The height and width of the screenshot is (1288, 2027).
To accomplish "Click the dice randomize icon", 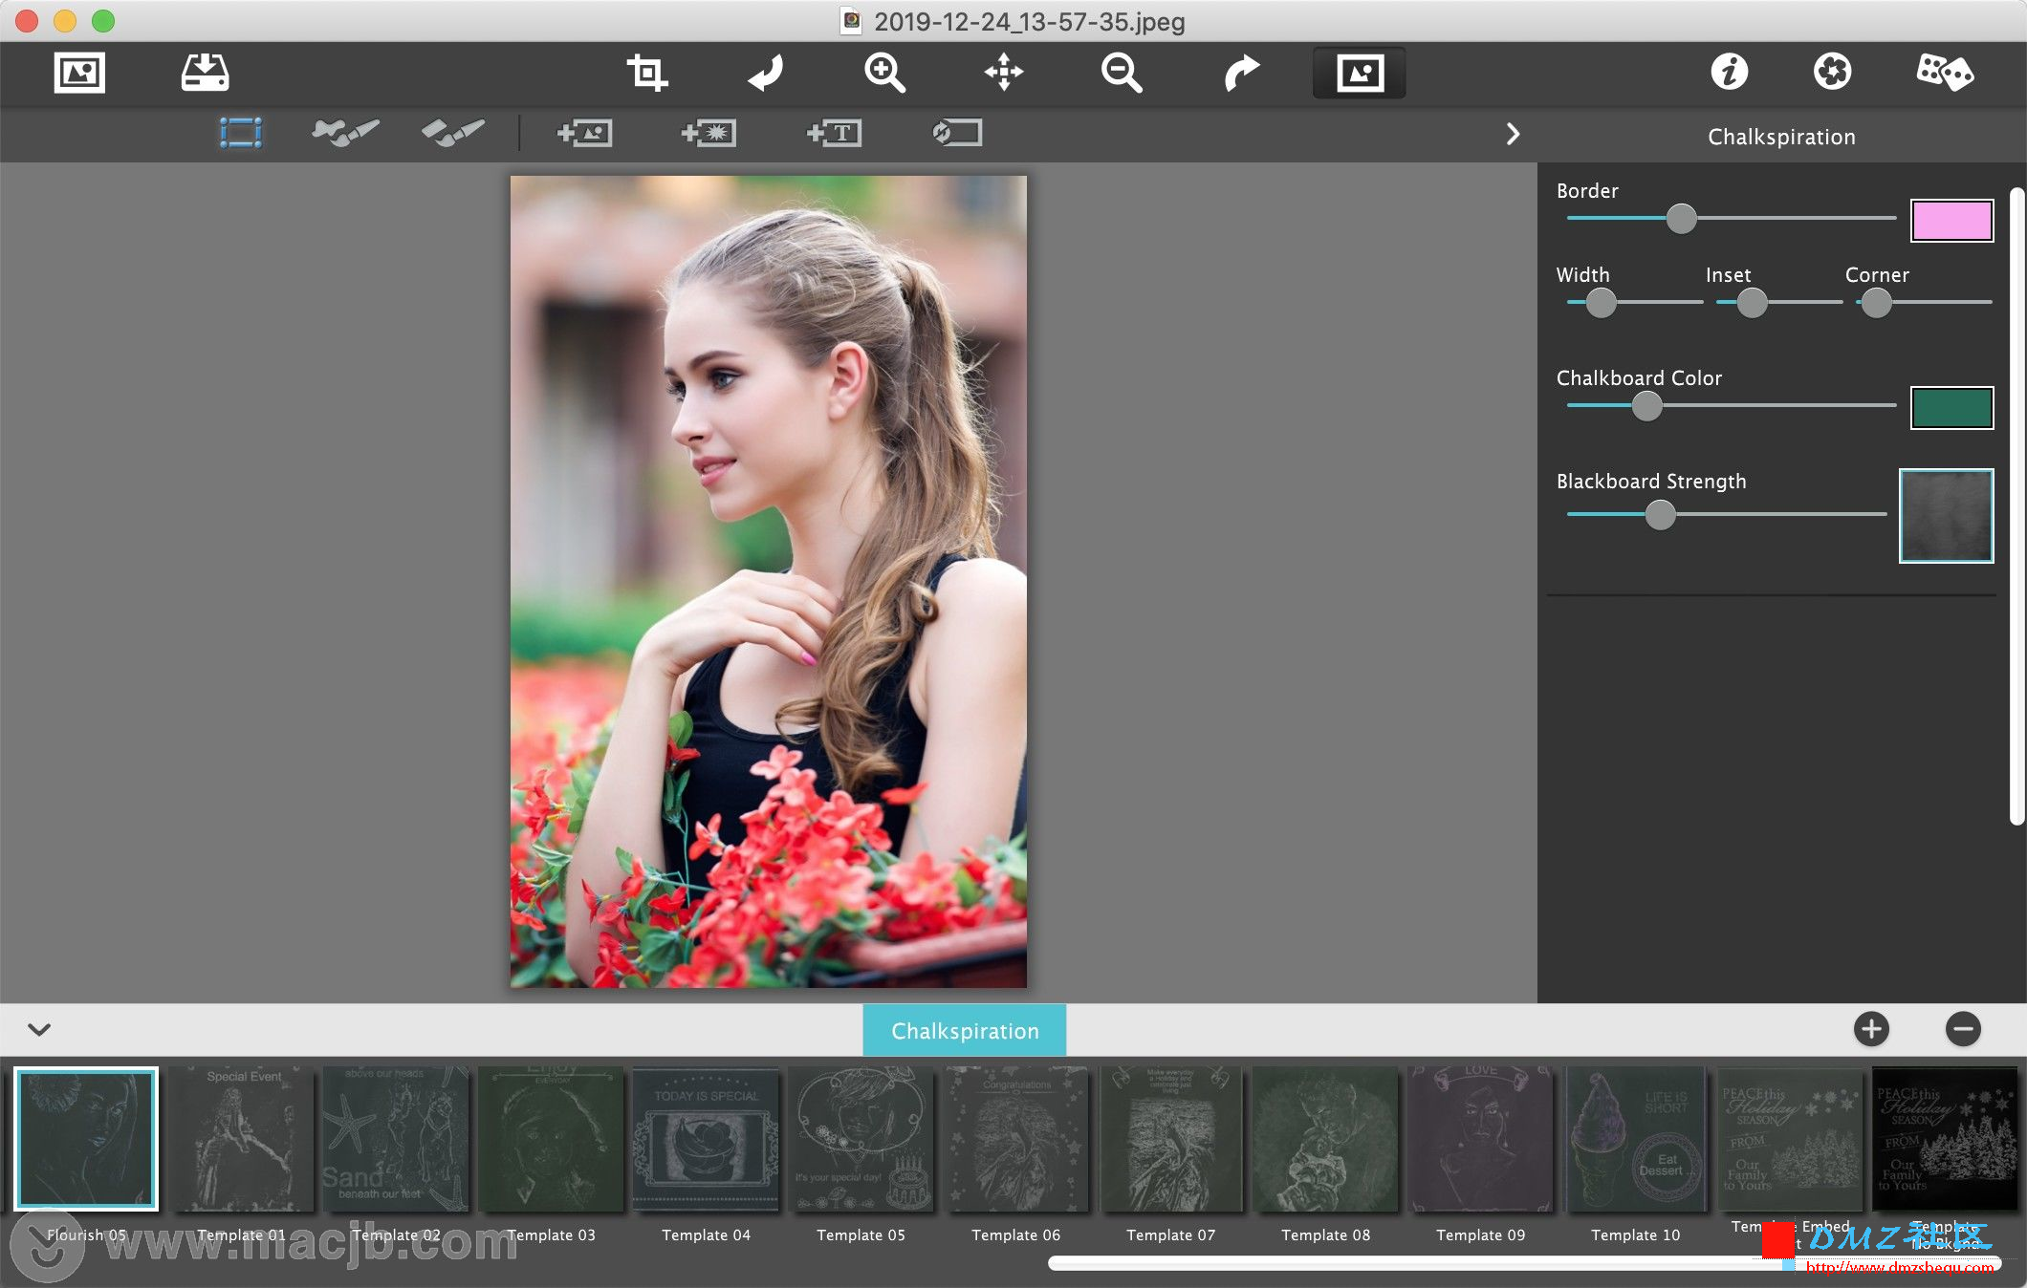I will 1945,72.
